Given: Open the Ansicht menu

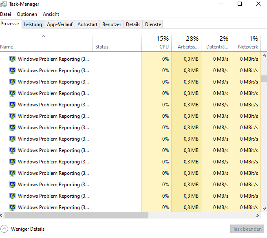Looking at the screenshot, I should pyautogui.click(x=51, y=14).
